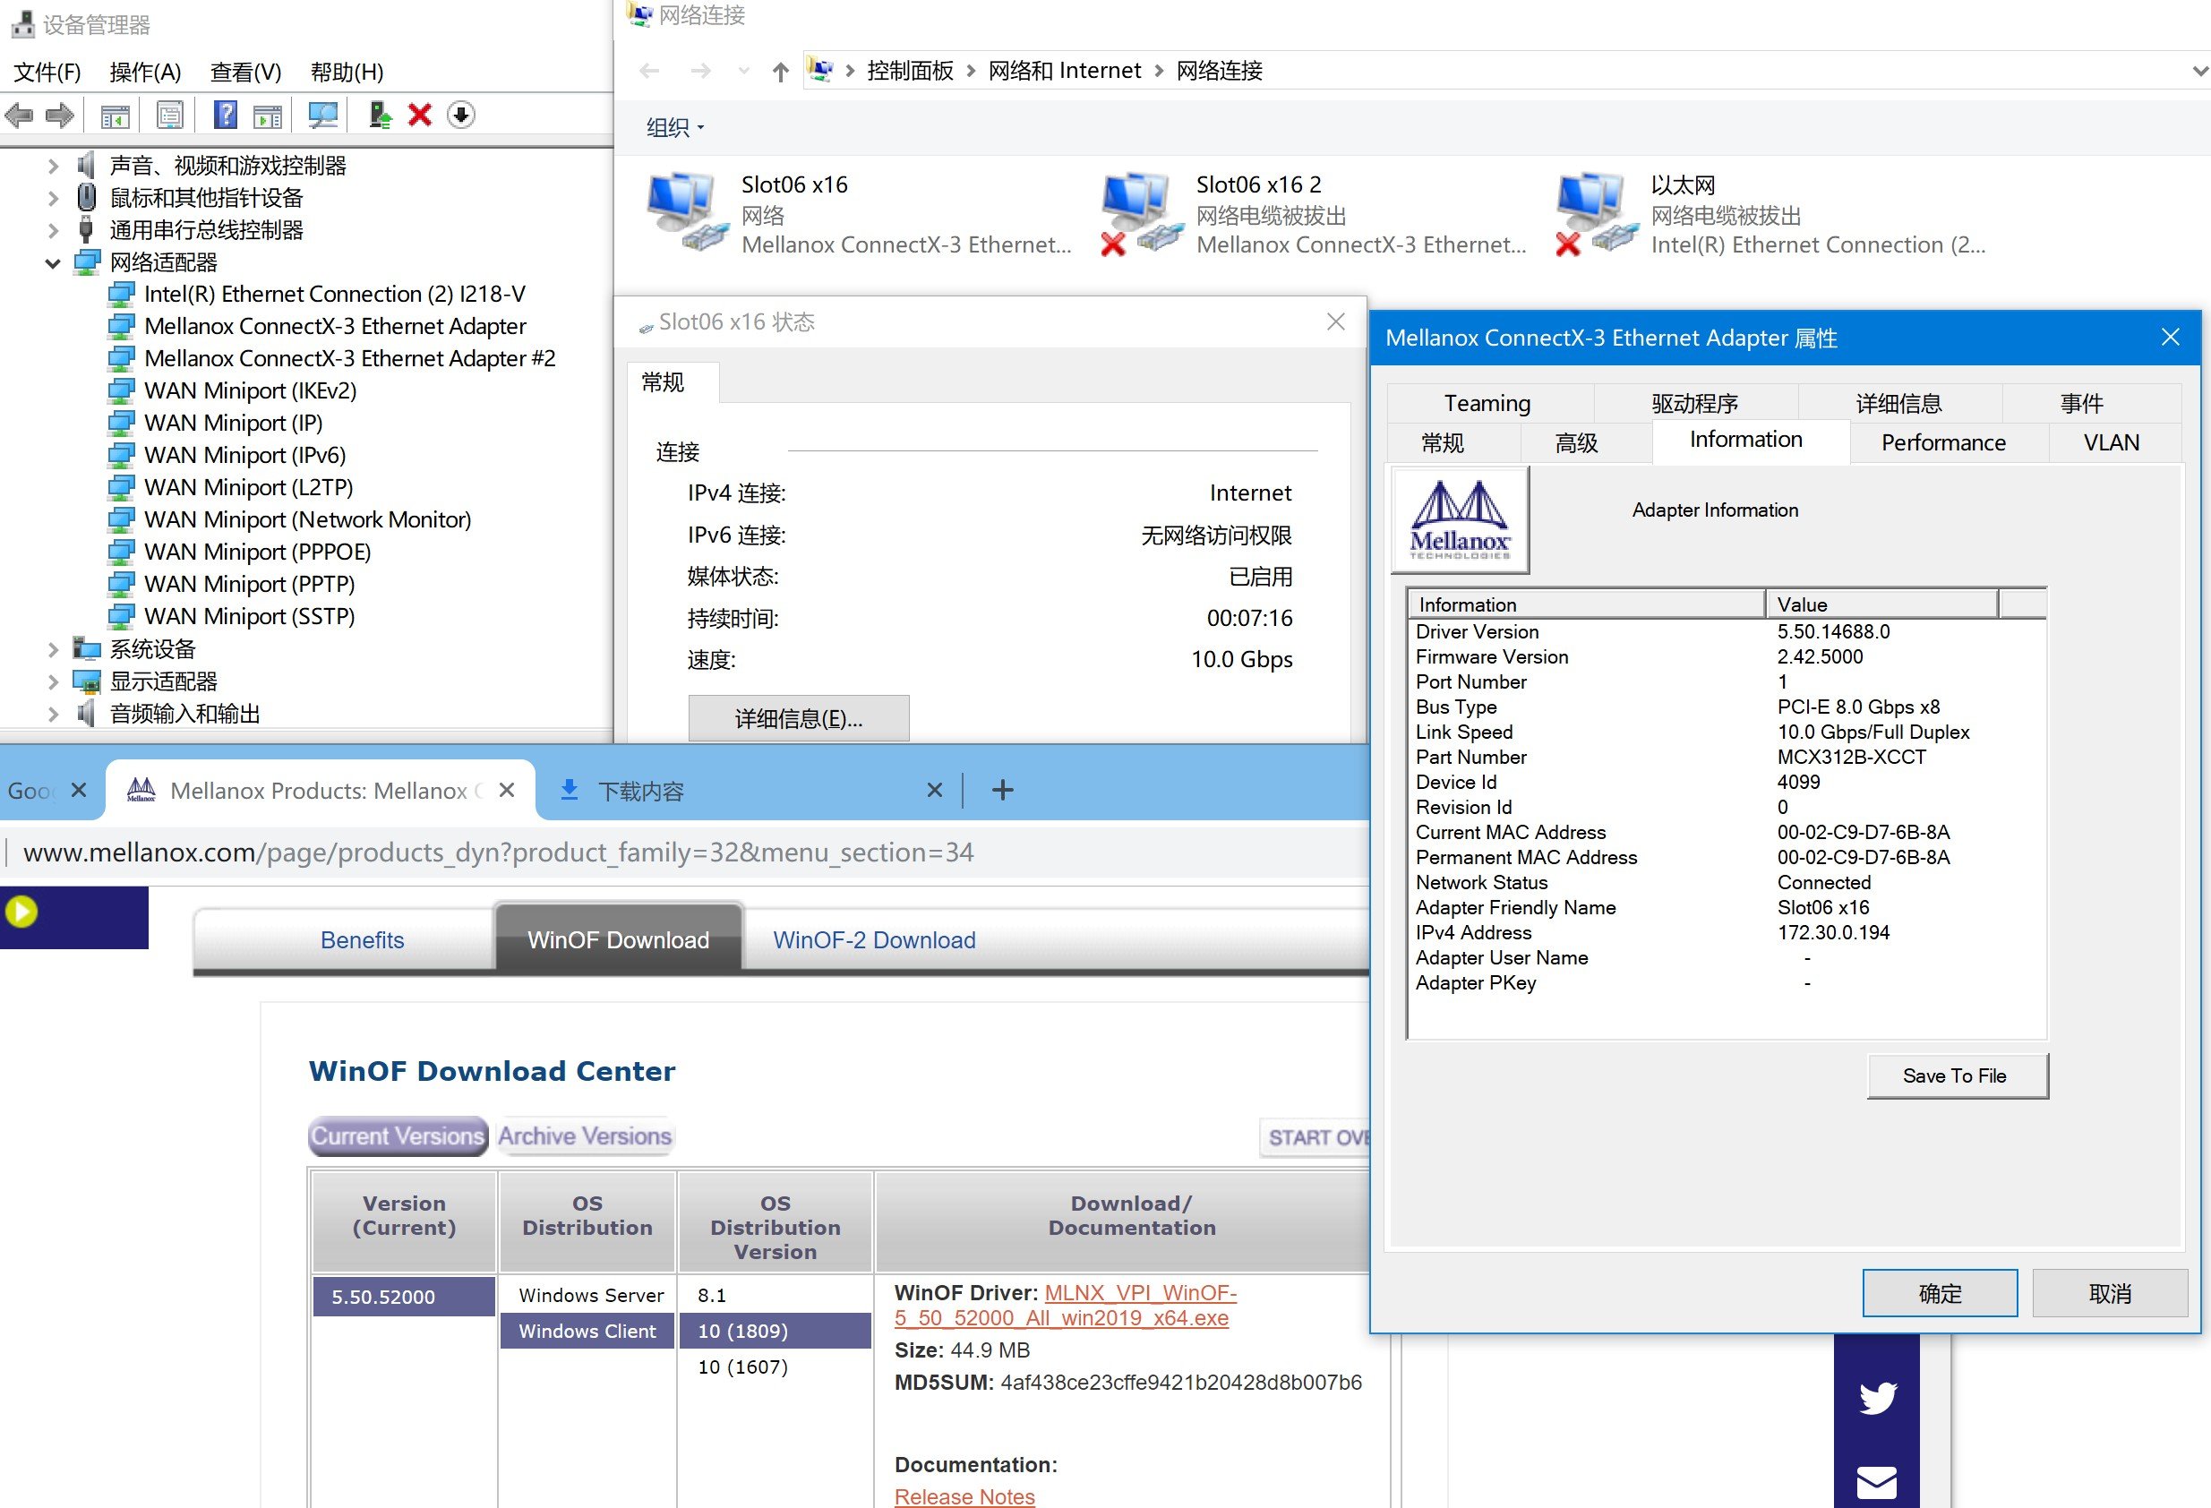Open the Benefits tab on webpage

coord(362,940)
